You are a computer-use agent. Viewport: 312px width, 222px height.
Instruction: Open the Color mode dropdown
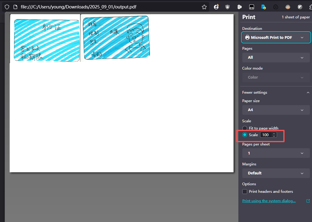click(x=276, y=77)
